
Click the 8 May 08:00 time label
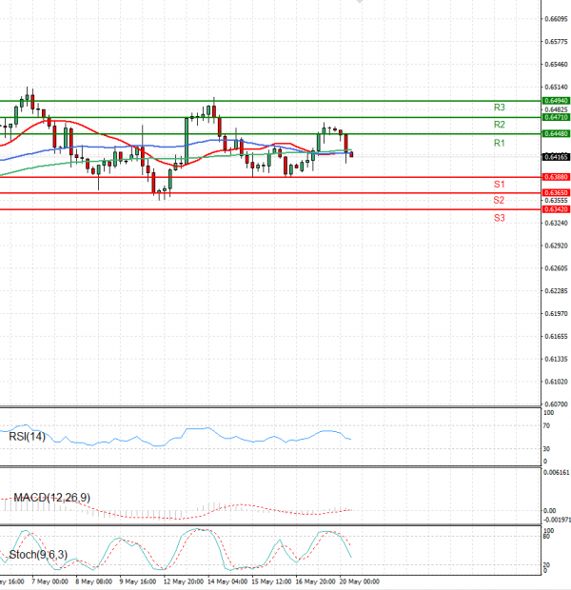pyautogui.click(x=93, y=581)
